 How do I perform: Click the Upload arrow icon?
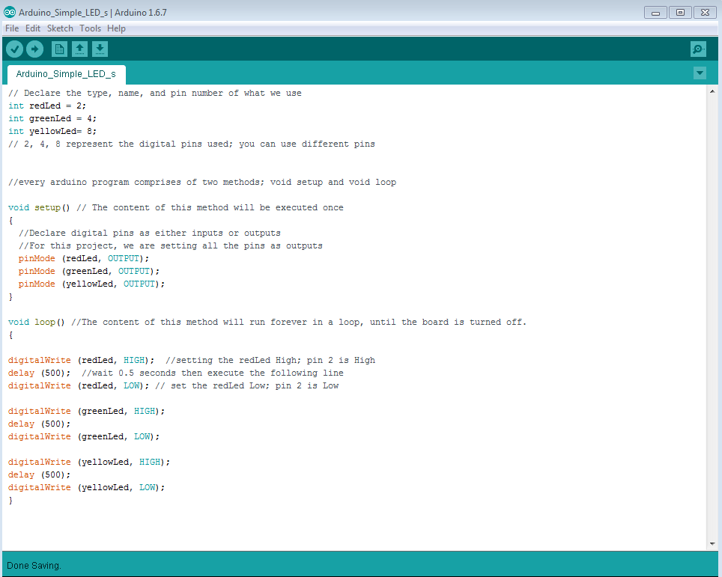tap(35, 49)
